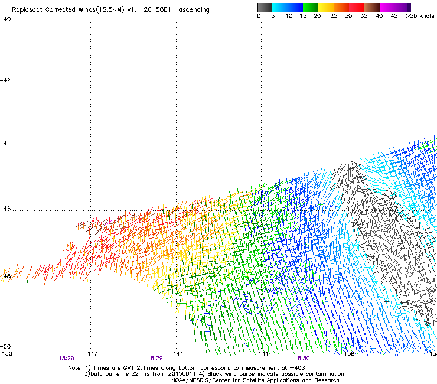Click the '-42' latitude axis label

[5, 80]
